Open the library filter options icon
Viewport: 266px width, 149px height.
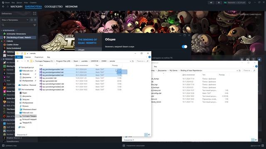[34, 25]
